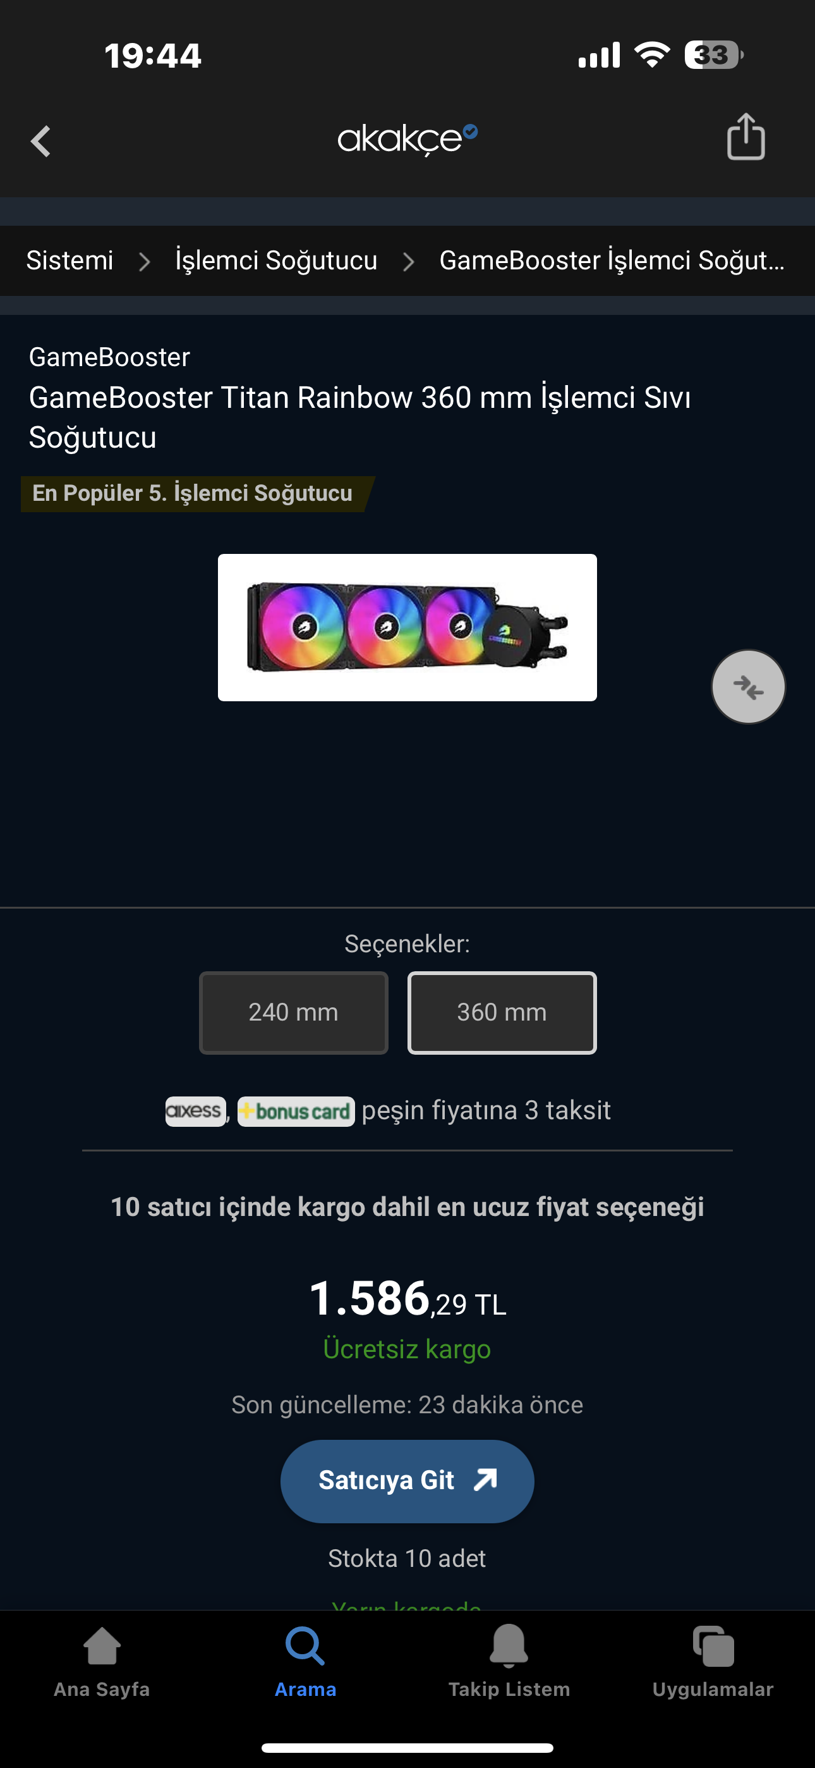The height and width of the screenshot is (1768, 815).
Task: Tap the back arrow icon
Action: pyautogui.click(x=41, y=141)
